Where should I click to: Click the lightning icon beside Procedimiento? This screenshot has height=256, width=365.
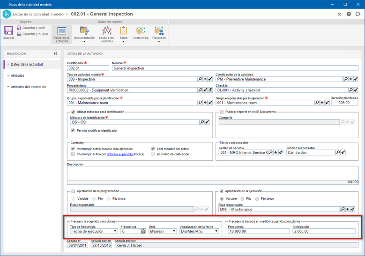click(x=210, y=90)
